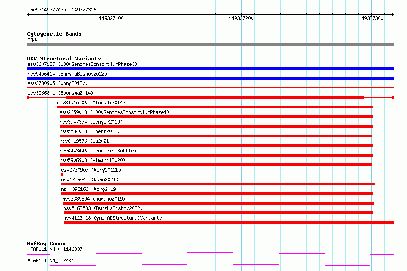Click the 149327300 ruler tick

tap(371, 18)
